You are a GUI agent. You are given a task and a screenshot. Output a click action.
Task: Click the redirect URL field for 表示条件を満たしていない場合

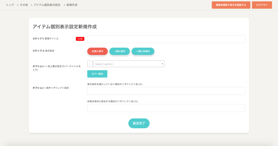tap(166, 91)
